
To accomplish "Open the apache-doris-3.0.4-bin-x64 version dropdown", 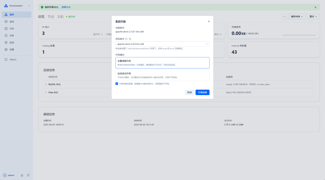I will click(x=162, y=44).
